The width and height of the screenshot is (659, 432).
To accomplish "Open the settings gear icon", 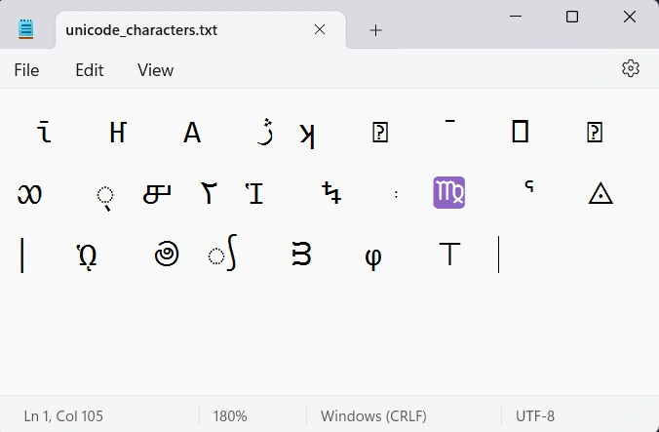I will point(631,68).
